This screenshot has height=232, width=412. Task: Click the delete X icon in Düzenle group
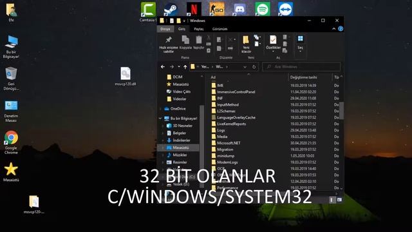click(231, 40)
